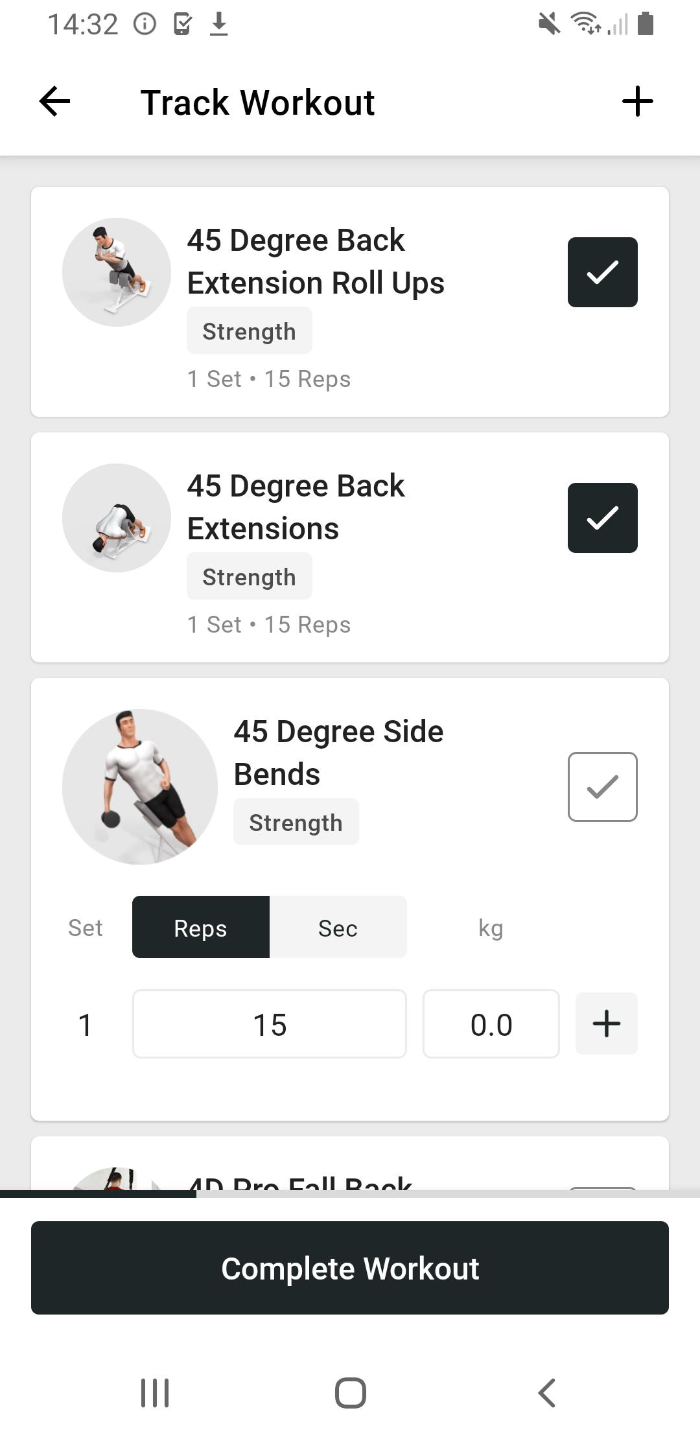Uncheck 45 Degree Back Extensions checkbox
This screenshot has width=700, height=1439.
point(603,518)
